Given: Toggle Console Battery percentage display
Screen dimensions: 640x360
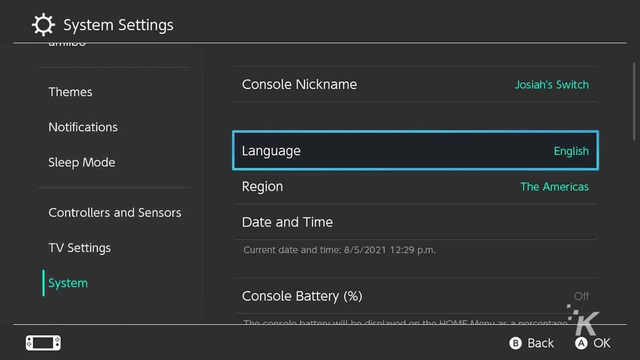Looking at the screenshot, I should [x=302, y=296].
